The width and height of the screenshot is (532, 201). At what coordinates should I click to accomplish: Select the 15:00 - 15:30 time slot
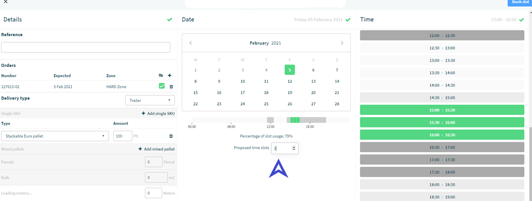(x=442, y=110)
